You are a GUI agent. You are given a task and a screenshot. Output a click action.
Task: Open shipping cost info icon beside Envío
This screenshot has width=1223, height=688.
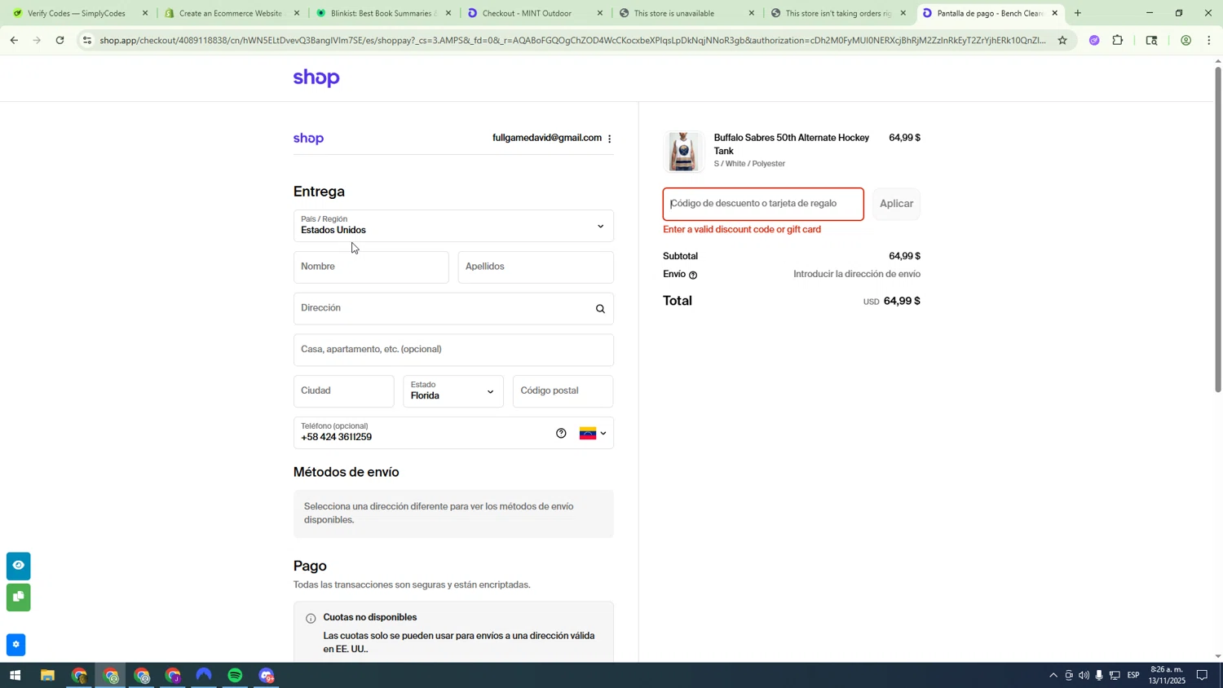(x=693, y=276)
